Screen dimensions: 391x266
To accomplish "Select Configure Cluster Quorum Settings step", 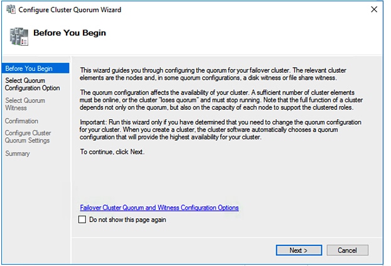I will pyautogui.click(x=28, y=137).
